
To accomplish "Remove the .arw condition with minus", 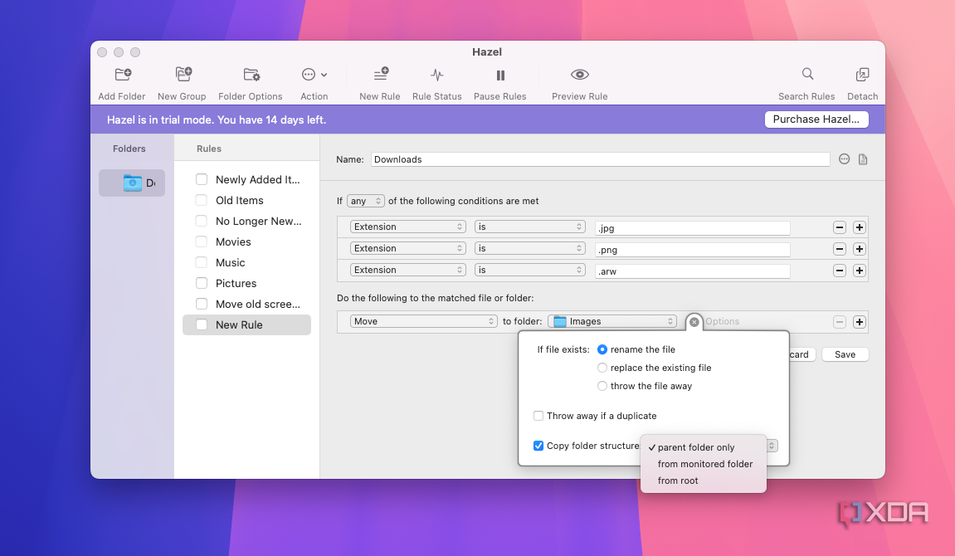I will click(840, 271).
